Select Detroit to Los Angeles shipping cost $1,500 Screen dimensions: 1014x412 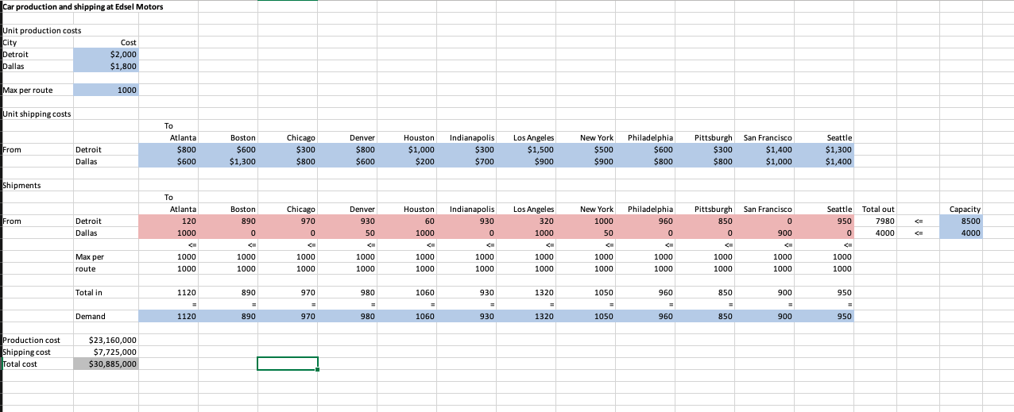click(526, 149)
